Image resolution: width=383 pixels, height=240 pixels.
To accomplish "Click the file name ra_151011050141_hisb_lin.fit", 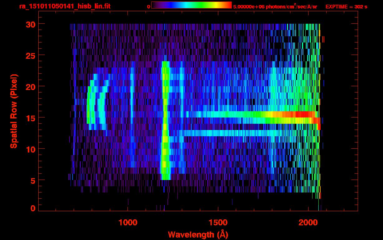I will click(x=65, y=6).
